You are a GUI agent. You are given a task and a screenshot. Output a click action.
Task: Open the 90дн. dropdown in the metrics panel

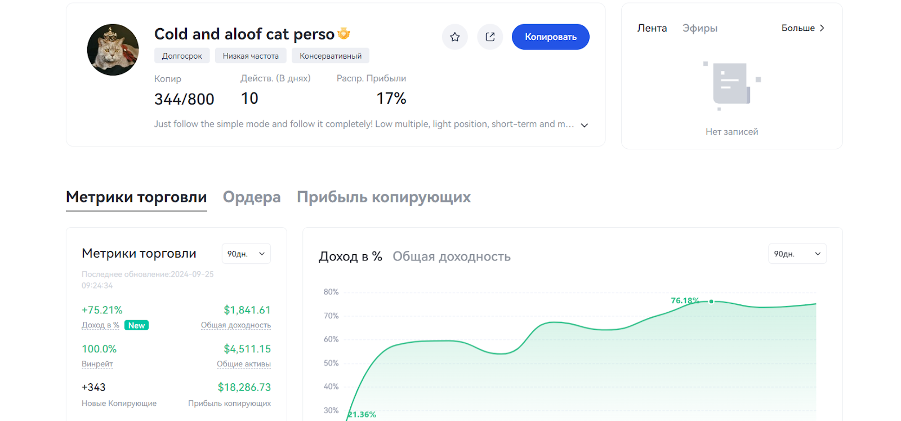click(x=246, y=254)
